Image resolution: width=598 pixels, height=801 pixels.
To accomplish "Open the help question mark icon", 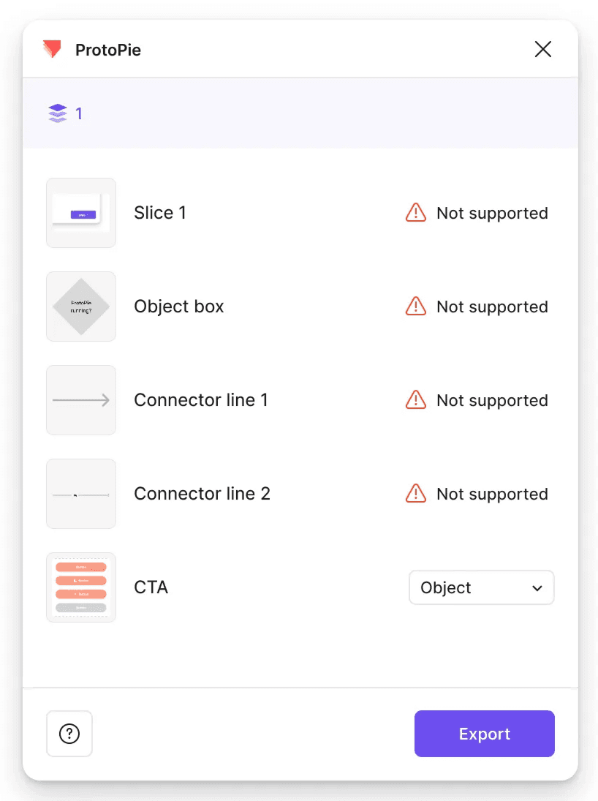I will [x=69, y=734].
